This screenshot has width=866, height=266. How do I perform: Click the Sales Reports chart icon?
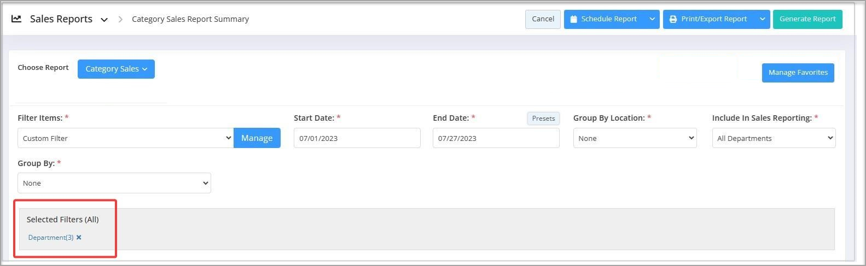16,19
